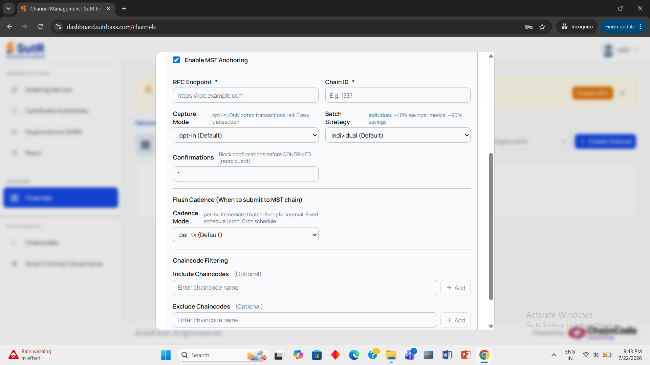Viewport: 650px width, 365px height.
Task: Open a new browser tab
Action: tap(124, 8)
